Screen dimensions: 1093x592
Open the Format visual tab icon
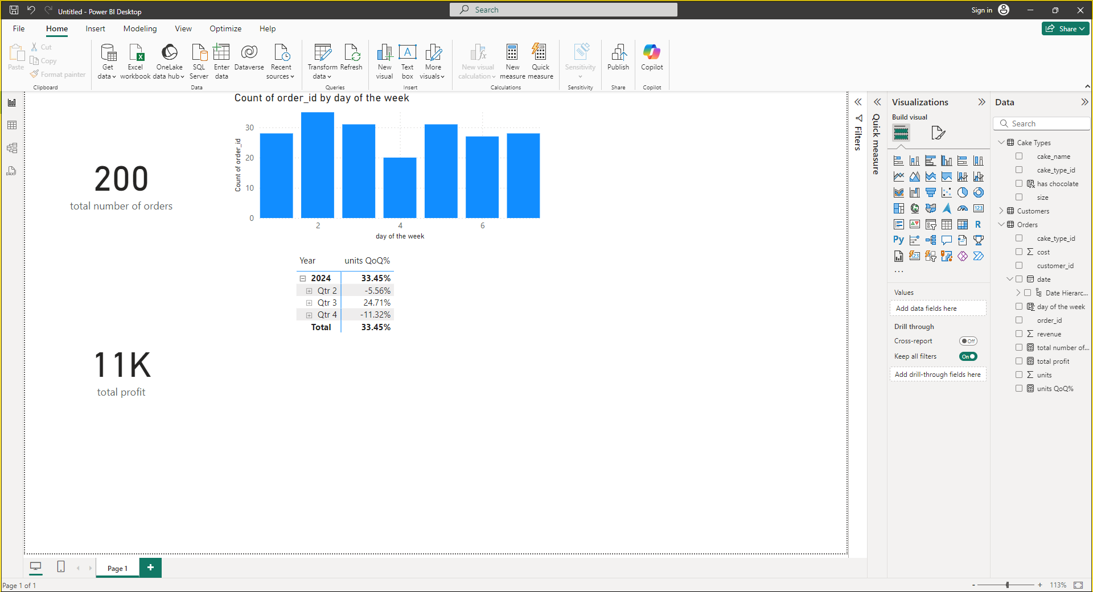938,133
